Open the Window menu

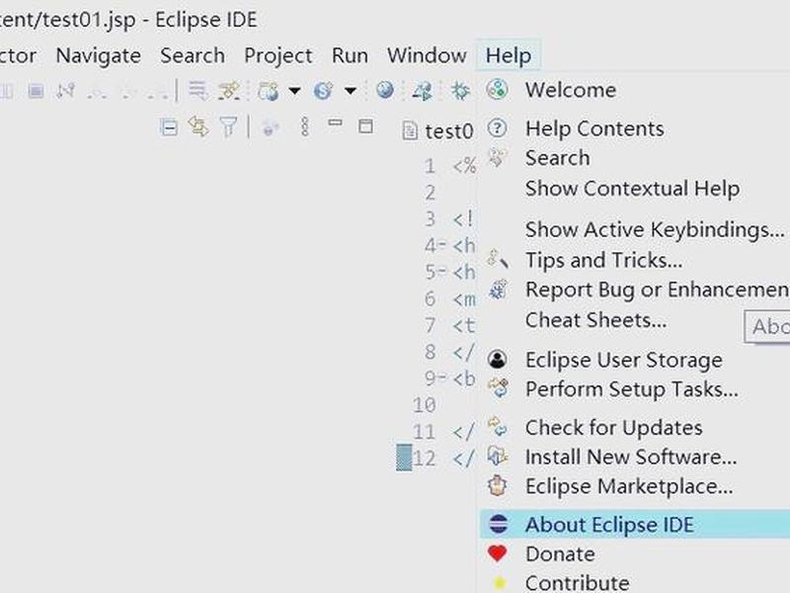click(x=427, y=55)
